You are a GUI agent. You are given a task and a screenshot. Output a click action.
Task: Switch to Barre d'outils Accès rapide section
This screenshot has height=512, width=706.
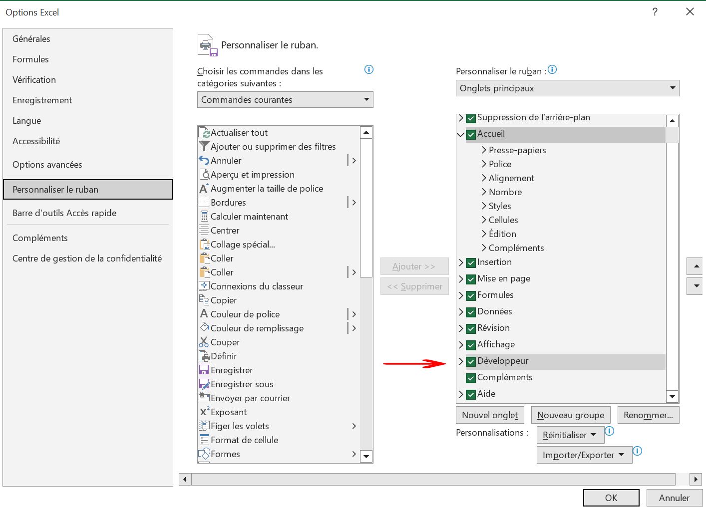tap(64, 213)
